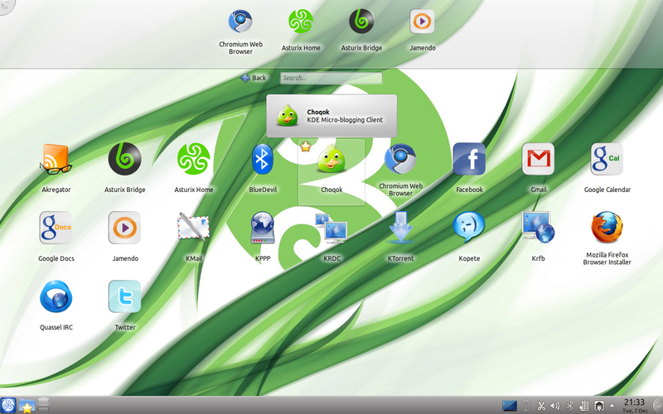
Task: Open the starred favorites folder in the taskbar
Action: click(27, 406)
